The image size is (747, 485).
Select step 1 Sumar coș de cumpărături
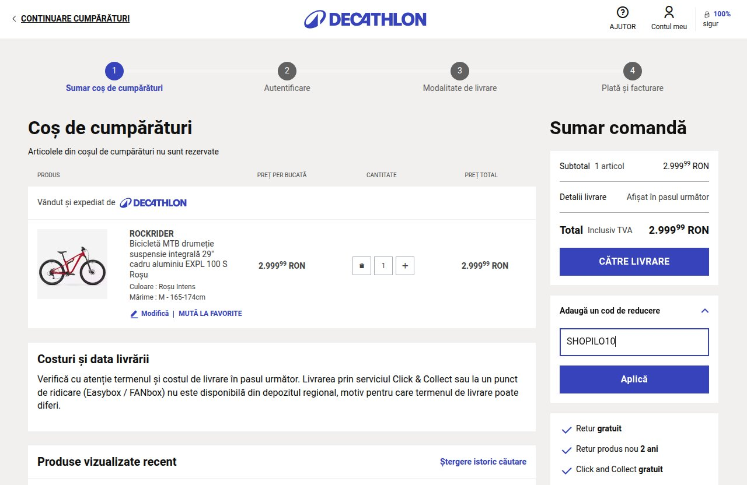114,78
